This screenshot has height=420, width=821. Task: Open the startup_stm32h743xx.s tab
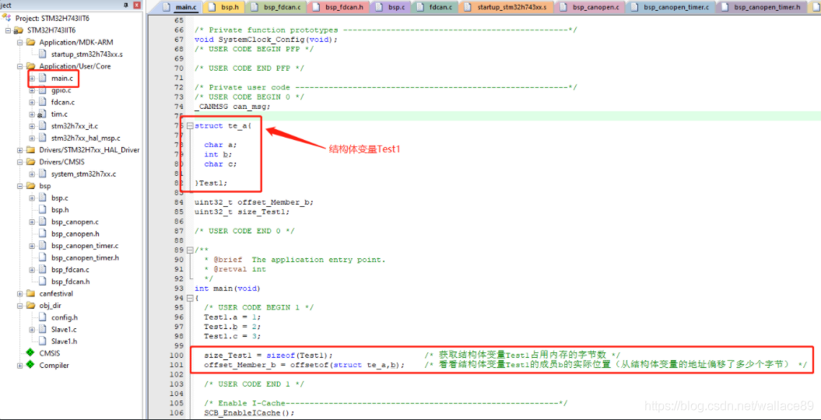[506, 7]
